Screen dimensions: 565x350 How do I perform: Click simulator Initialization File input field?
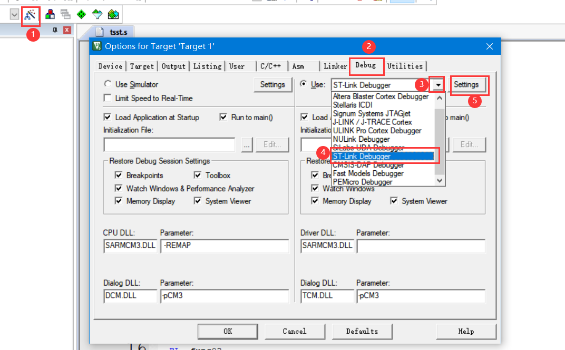click(x=169, y=145)
